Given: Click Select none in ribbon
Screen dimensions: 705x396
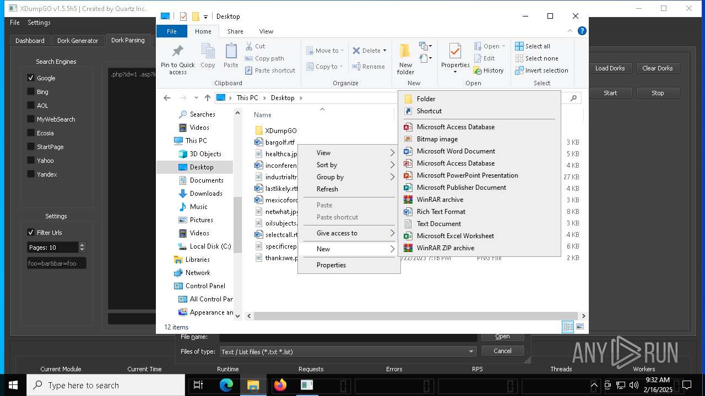Looking at the screenshot, I should (536, 58).
